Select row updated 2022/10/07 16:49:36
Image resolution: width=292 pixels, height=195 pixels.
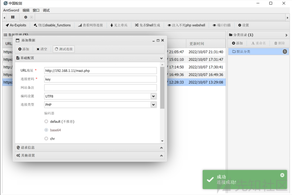[x=114, y=75]
